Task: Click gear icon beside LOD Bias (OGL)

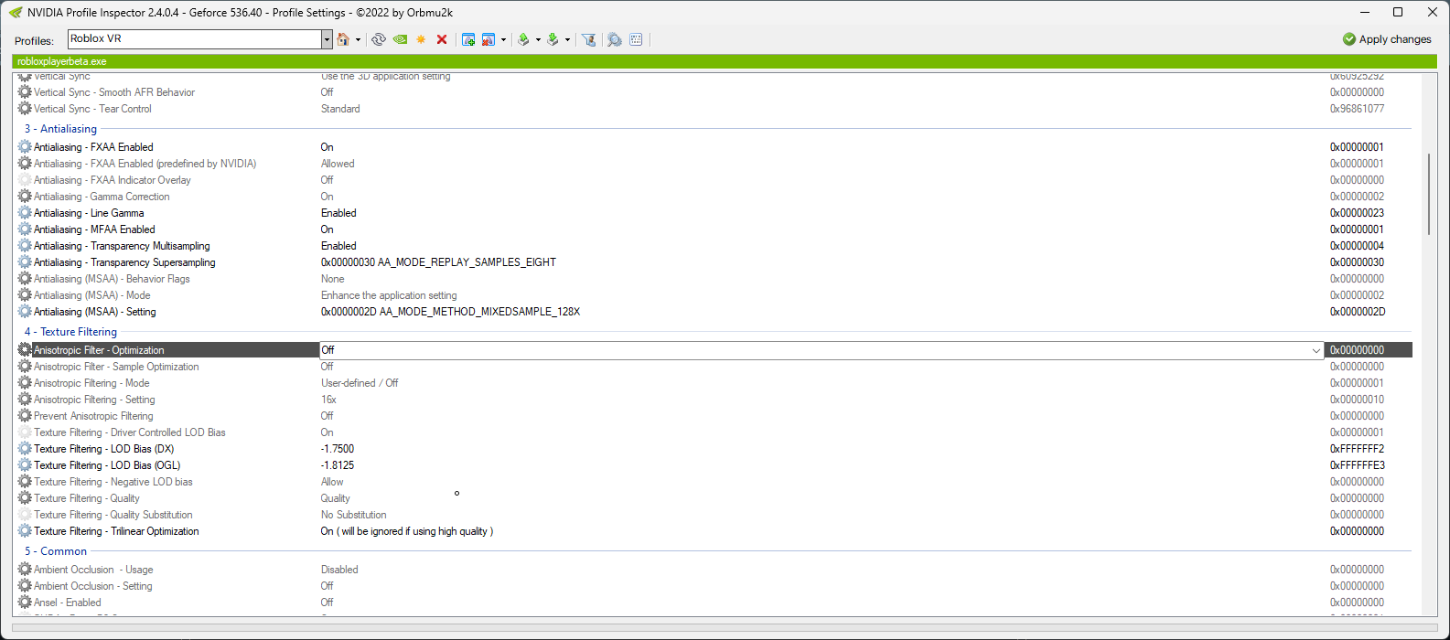Action: click(25, 465)
